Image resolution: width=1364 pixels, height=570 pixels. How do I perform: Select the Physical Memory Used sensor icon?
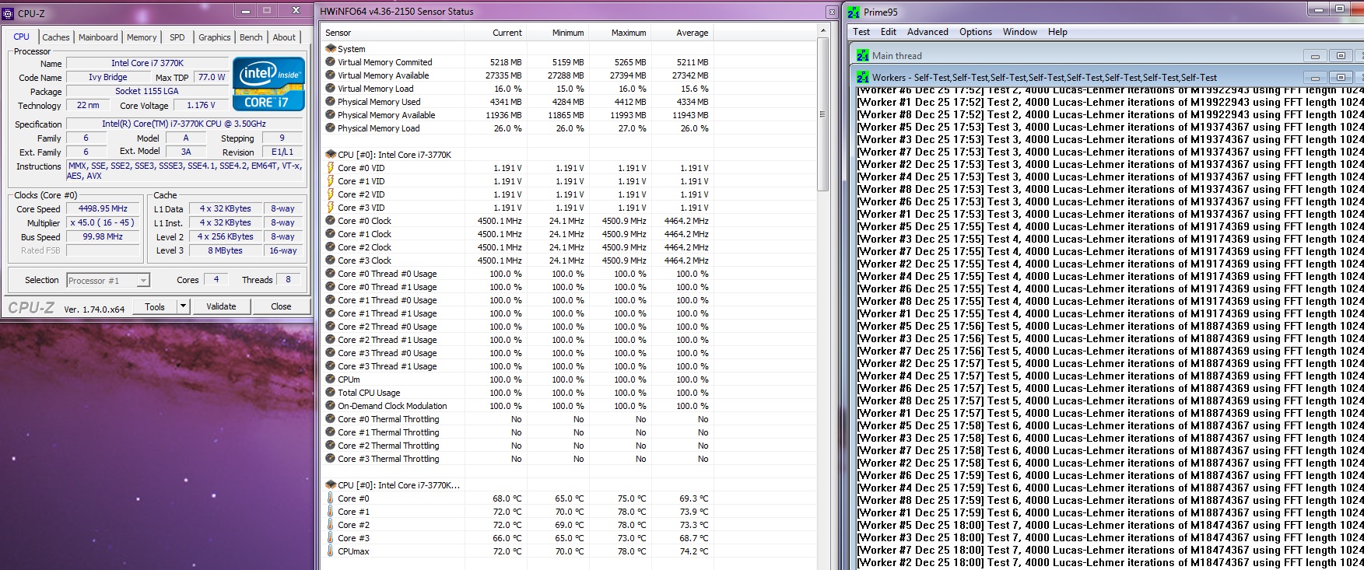[331, 101]
